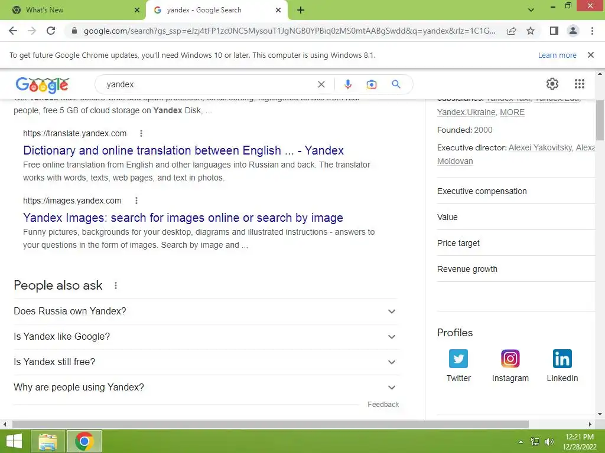Image resolution: width=605 pixels, height=453 pixels.
Task: Open volume control in system tray
Action: pos(549,442)
